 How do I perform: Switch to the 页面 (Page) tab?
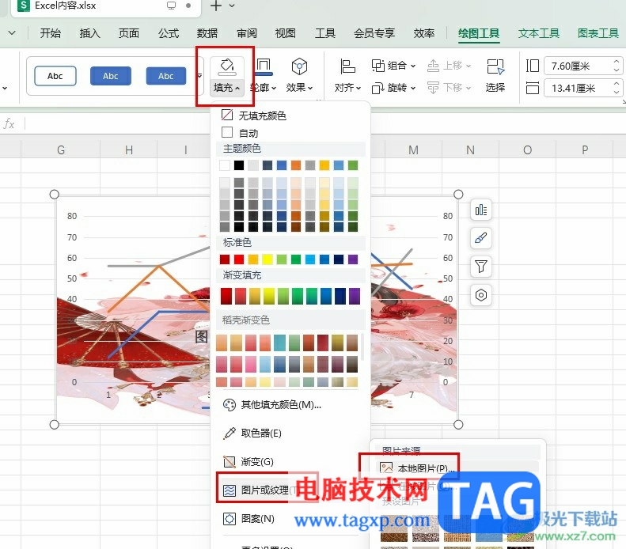coord(128,33)
